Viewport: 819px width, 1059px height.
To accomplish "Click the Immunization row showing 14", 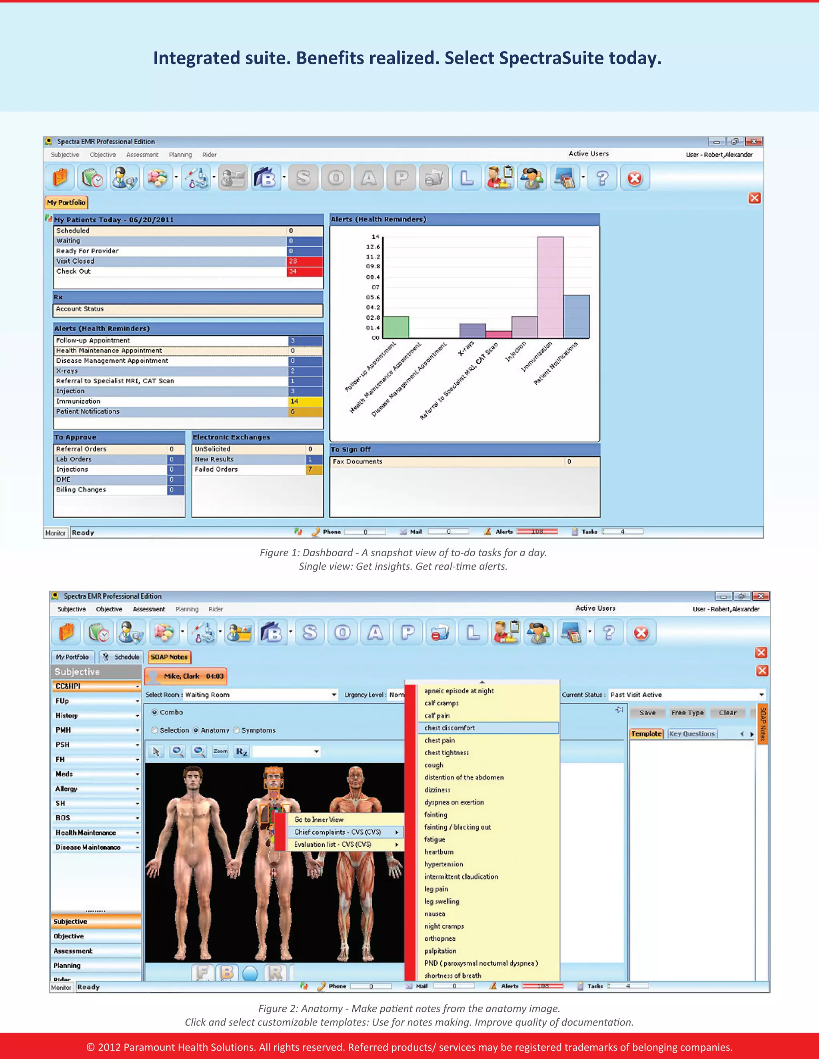I will [x=189, y=402].
